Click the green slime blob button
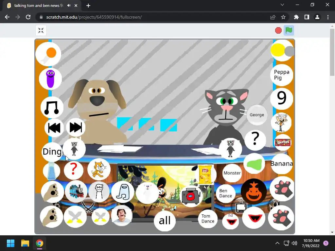The height and width of the screenshot is (251, 335). [254, 164]
